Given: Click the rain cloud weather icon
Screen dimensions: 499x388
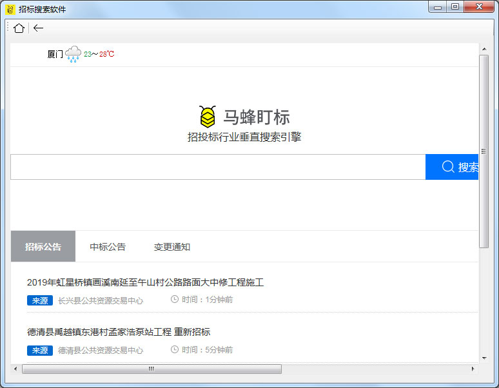Looking at the screenshot, I should [73, 54].
